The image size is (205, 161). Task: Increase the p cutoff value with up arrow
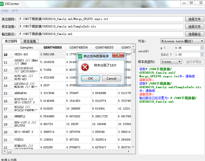click(x=202, y=47)
